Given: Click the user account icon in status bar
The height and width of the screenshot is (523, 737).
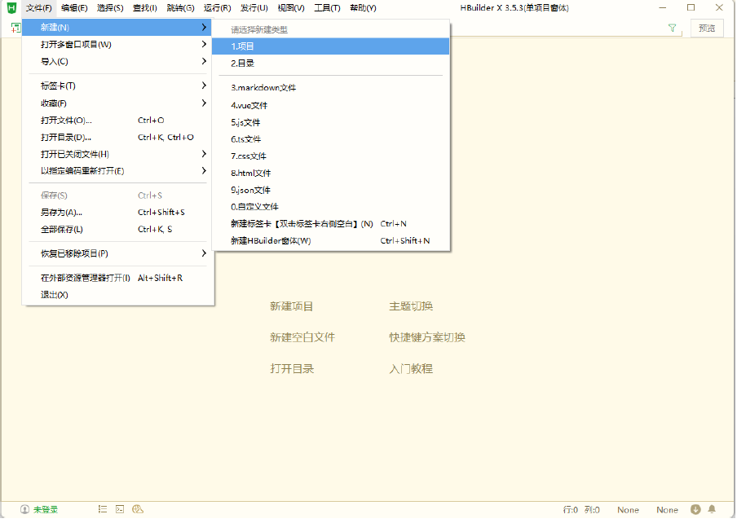Looking at the screenshot, I should (25, 509).
